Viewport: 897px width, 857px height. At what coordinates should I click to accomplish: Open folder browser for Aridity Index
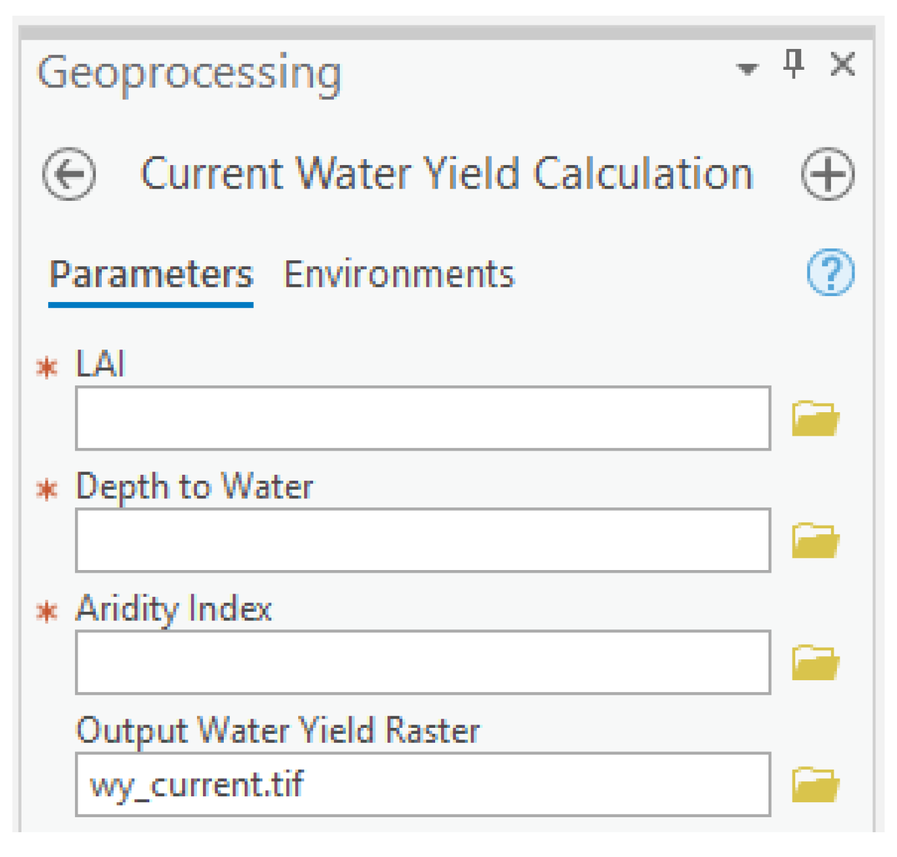(815, 662)
